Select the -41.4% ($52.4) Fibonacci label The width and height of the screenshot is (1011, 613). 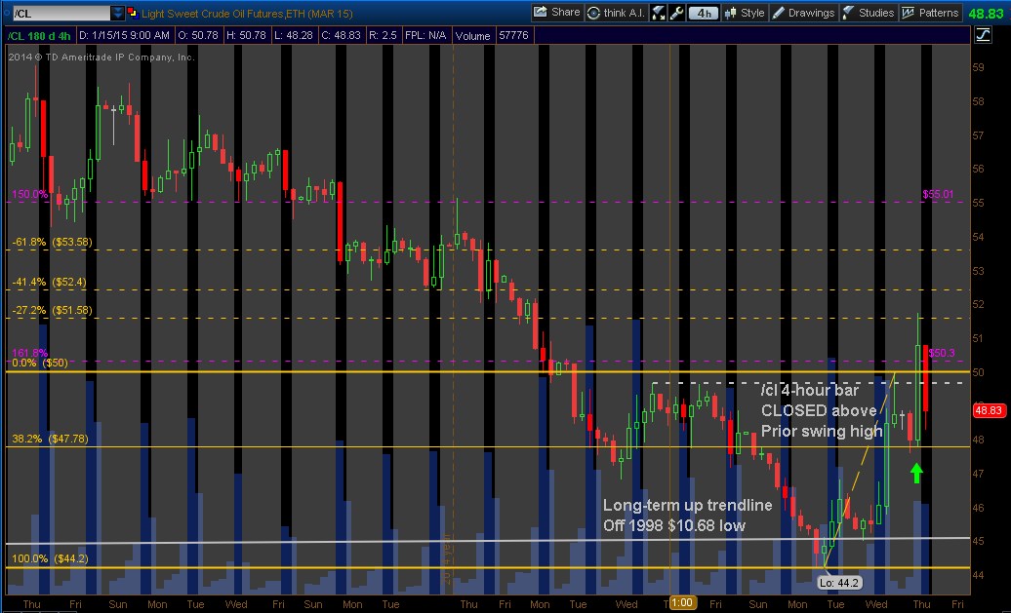click(x=49, y=282)
